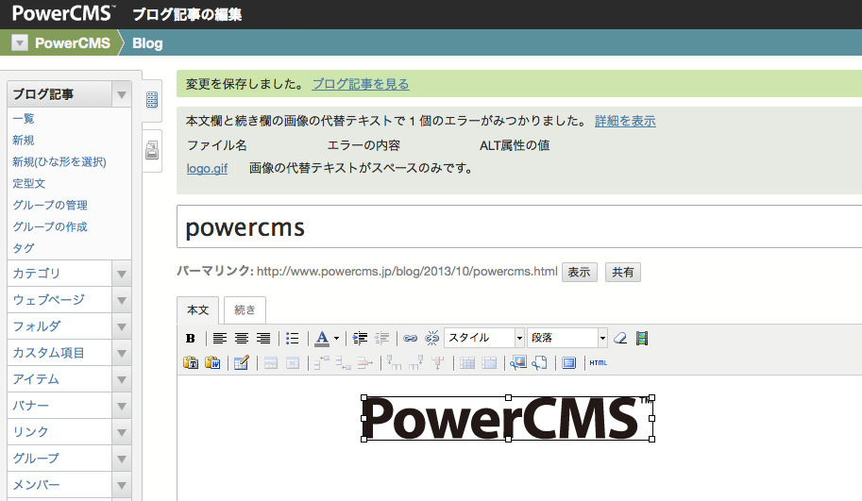Open タグ menu item under ブログ記事
Image resolution: width=862 pixels, height=501 pixels.
pyautogui.click(x=24, y=248)
